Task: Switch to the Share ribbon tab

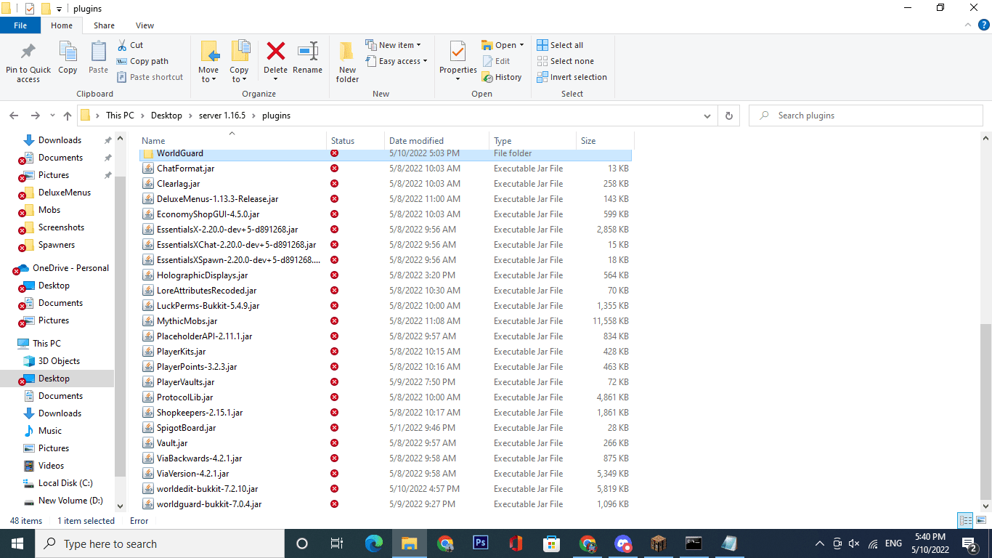Action: pyautogui.click(x=104, y=25)
